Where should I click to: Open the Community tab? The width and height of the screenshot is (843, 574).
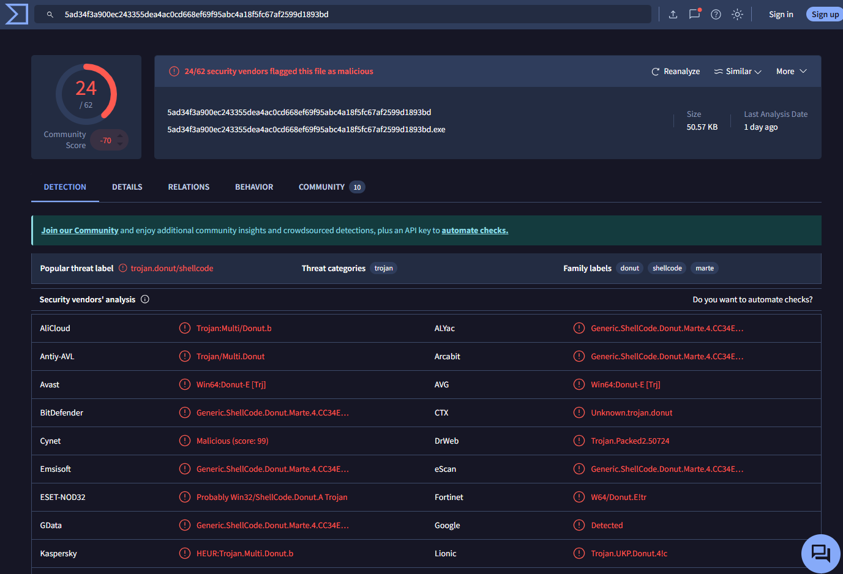321,187
